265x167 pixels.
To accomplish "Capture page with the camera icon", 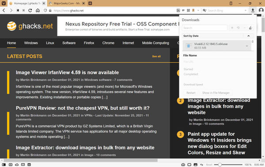I will click(x=183, y=165).
